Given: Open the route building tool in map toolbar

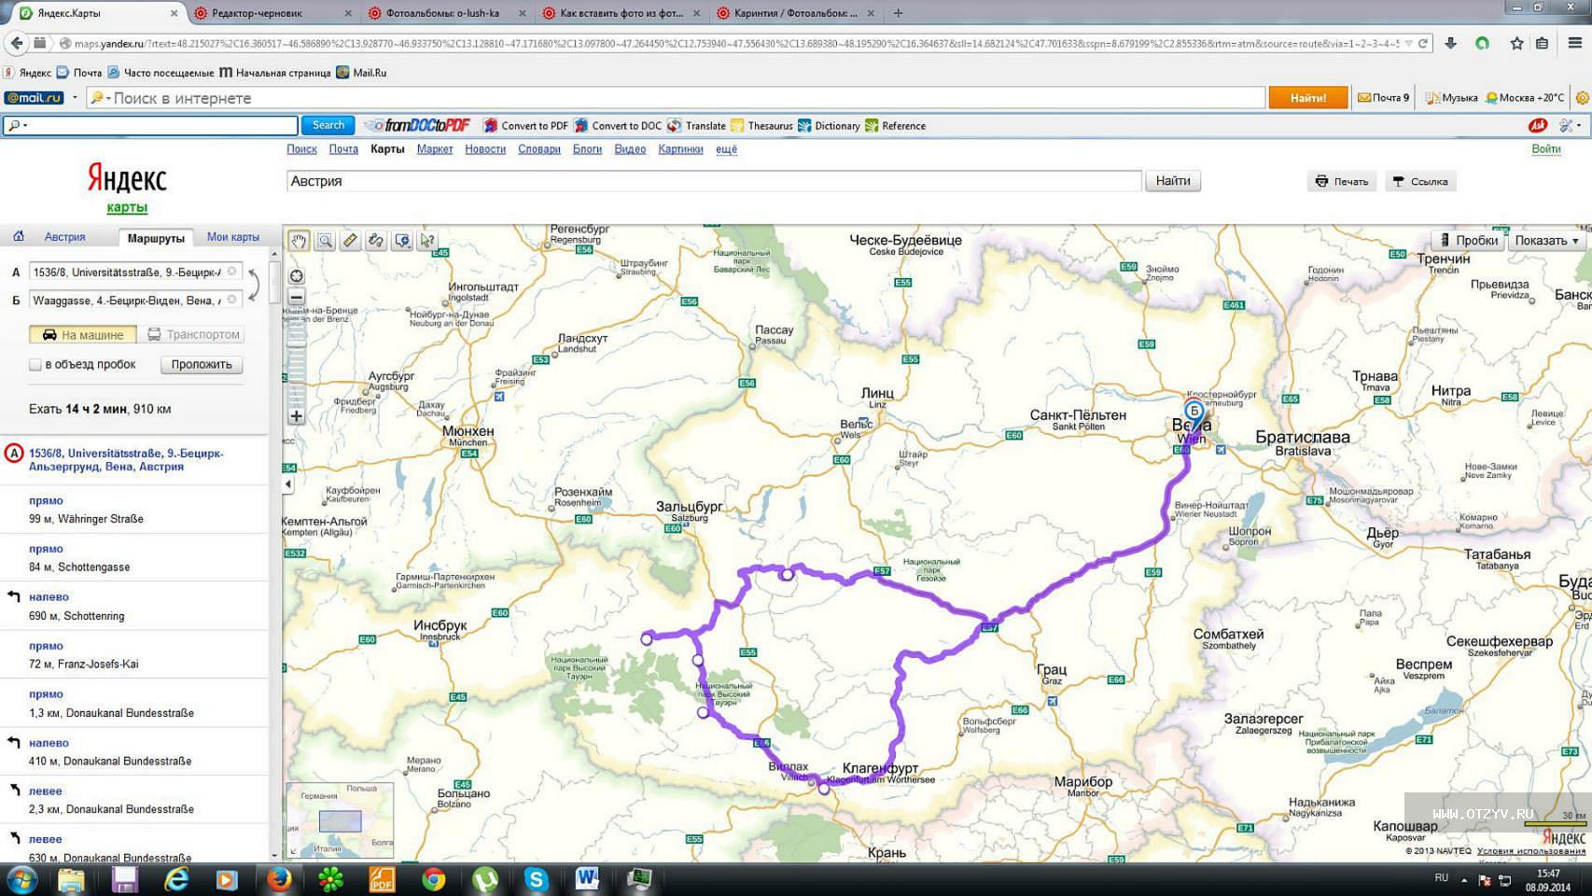Looking at the screenshot, I should [x=376, y=241].
